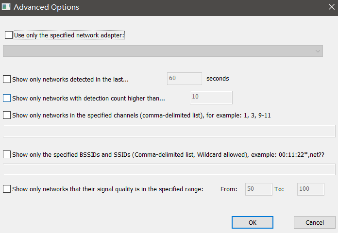Close the Advanced Options window
Viewport: 338px width, 233px height.
coord(332,7)
